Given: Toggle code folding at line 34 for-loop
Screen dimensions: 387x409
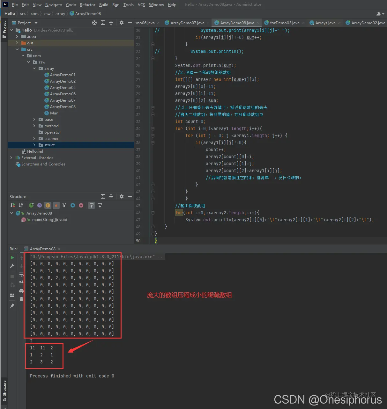Looking at the screenshot, I should 153,129.
